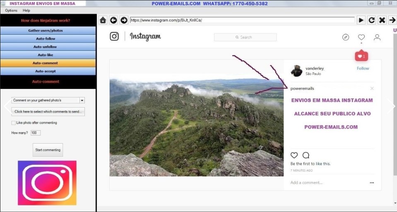Viewport: 397px width, 212px height.
Task: Click the play/go button beside the URL bar
Action: (x=361, y=20)
